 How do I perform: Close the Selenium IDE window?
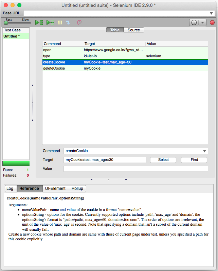click(6, 5)
